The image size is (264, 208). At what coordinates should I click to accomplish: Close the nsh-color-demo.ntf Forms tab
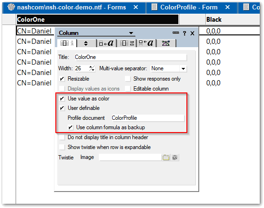pos(136,7)
